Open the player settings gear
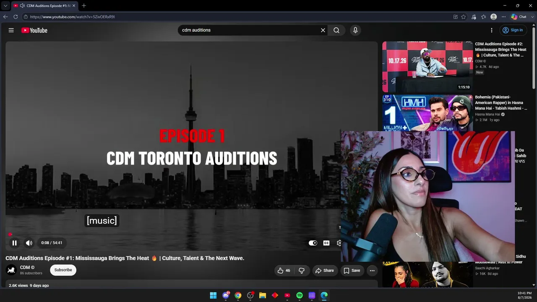 [x=339, y=243]
